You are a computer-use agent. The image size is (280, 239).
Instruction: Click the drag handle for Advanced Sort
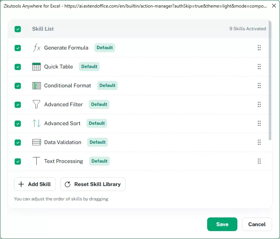point(259,123)
